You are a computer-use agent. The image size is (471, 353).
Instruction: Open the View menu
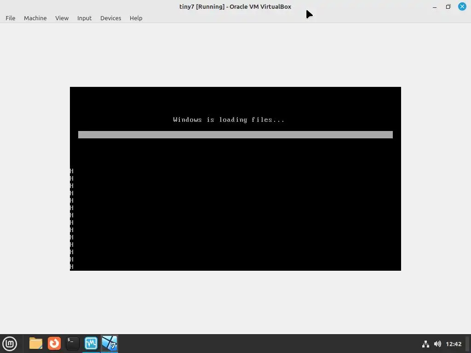(x=62, y=18)
